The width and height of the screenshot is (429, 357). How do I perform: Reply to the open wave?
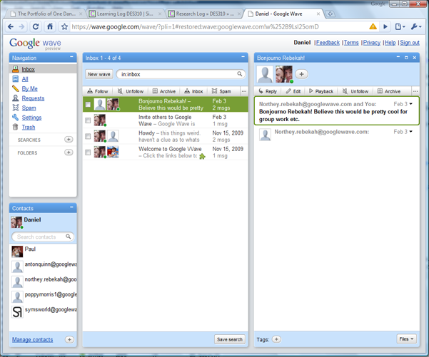click(268, 91)
